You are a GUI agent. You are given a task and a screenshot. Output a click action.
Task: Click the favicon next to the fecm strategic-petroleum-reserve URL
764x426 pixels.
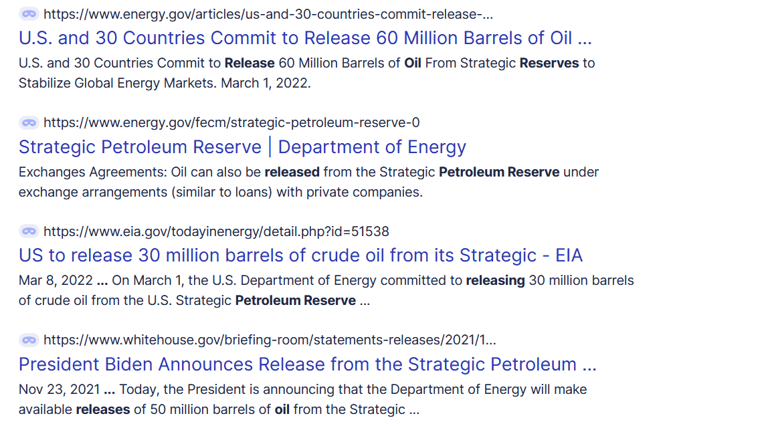(29, 122)
